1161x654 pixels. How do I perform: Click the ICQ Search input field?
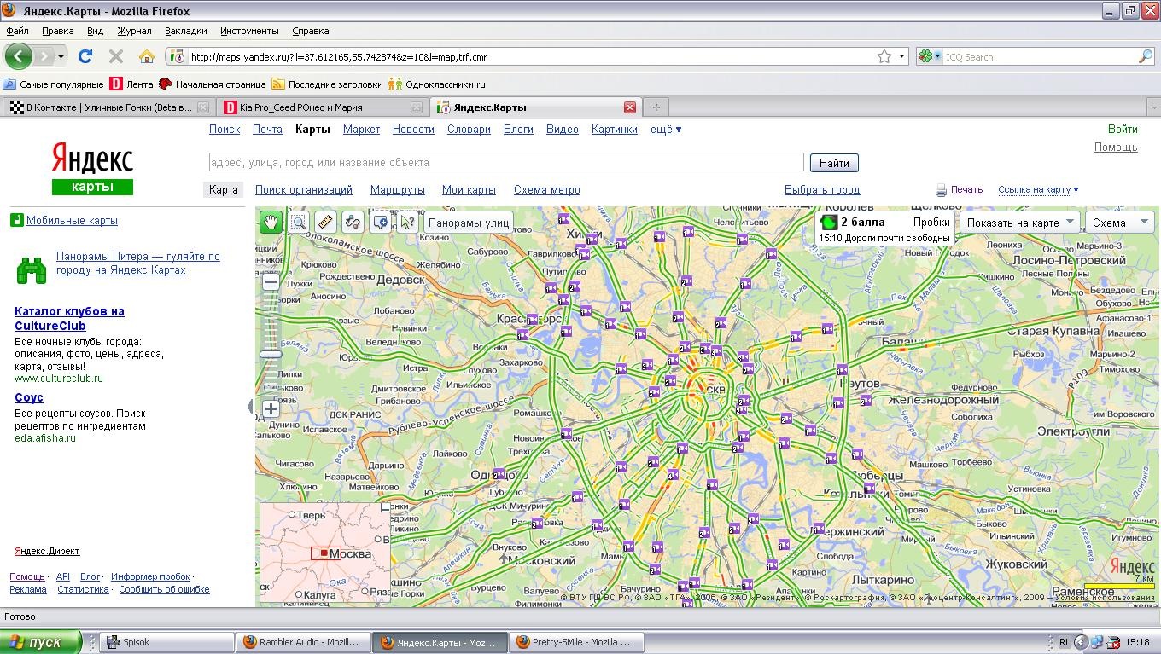1039,56
